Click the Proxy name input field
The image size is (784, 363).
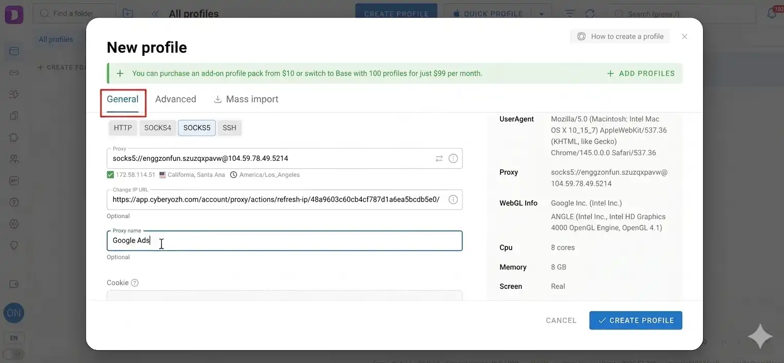click(285, 241)
